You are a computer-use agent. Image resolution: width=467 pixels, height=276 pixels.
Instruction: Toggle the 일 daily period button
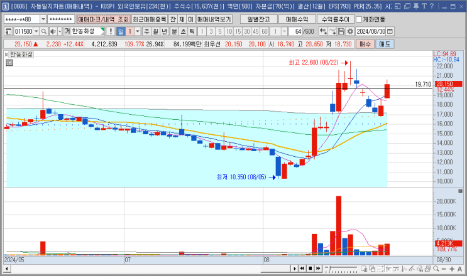coord(120,31)
